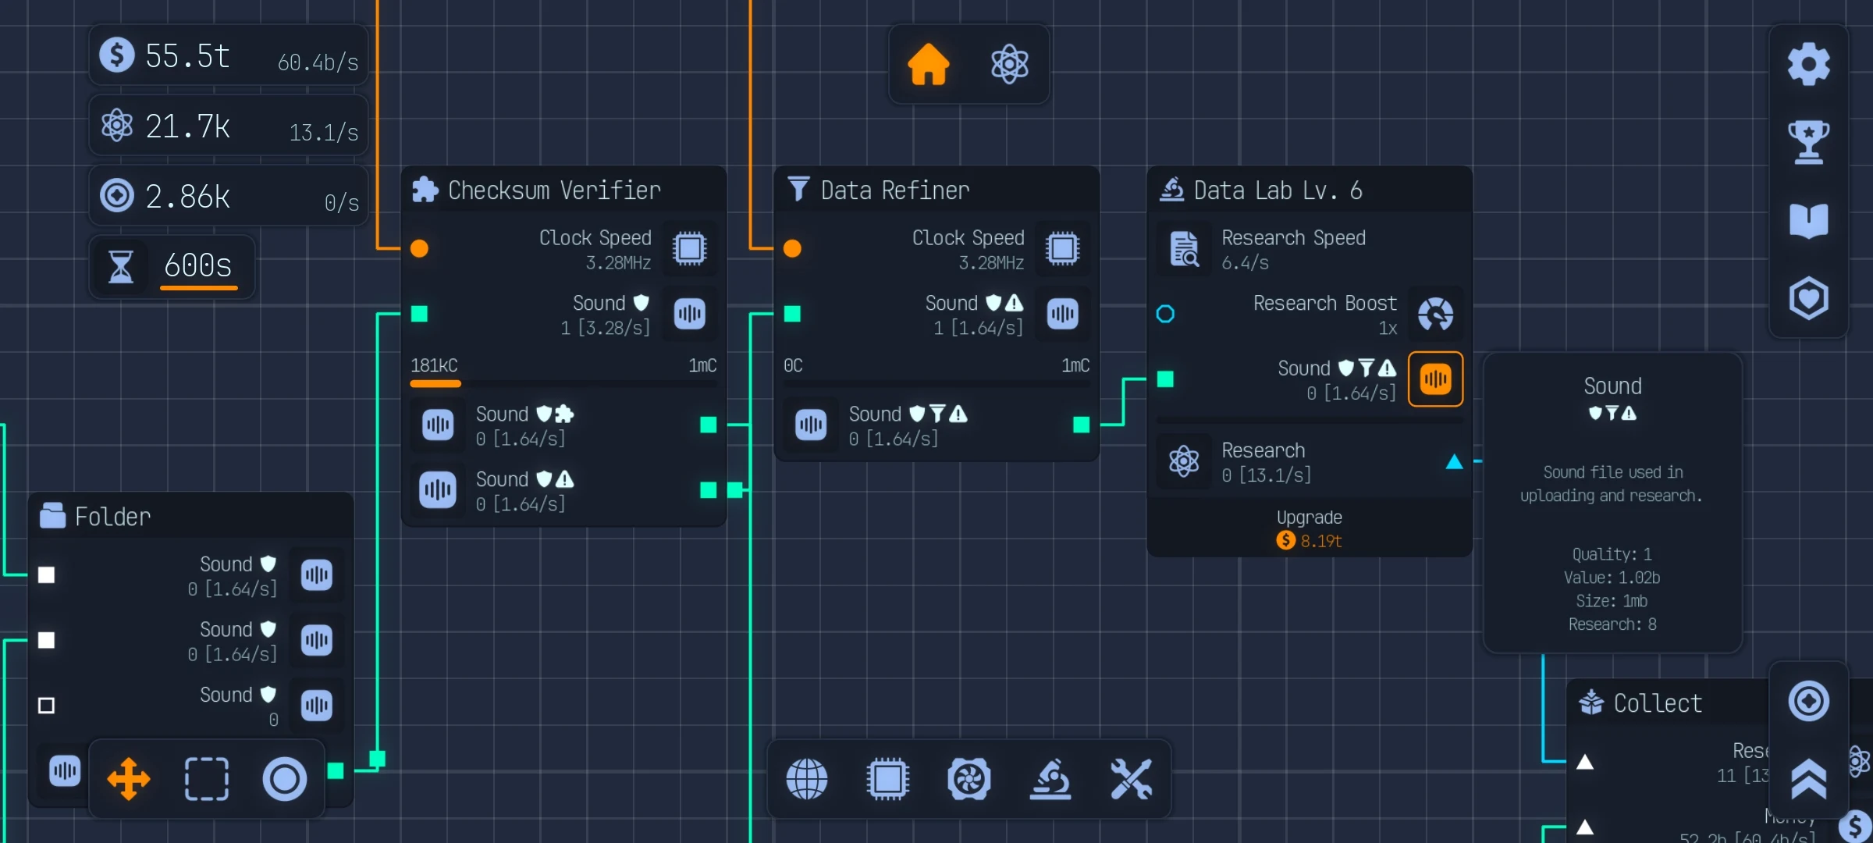Select the wrench tools icon in the bottom toolbar

click(x=1132, y=778)
